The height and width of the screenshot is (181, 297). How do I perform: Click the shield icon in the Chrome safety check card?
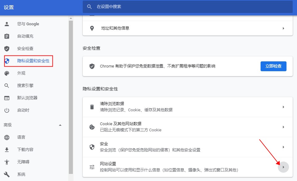tap(92, 66)
